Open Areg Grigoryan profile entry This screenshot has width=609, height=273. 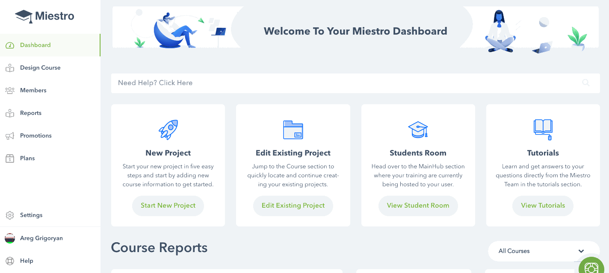pyautogui.click(x=50, y=238)
